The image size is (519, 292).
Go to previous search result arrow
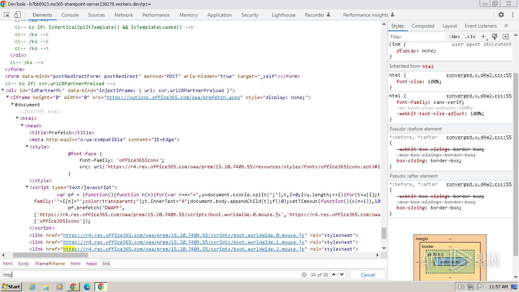334,275
